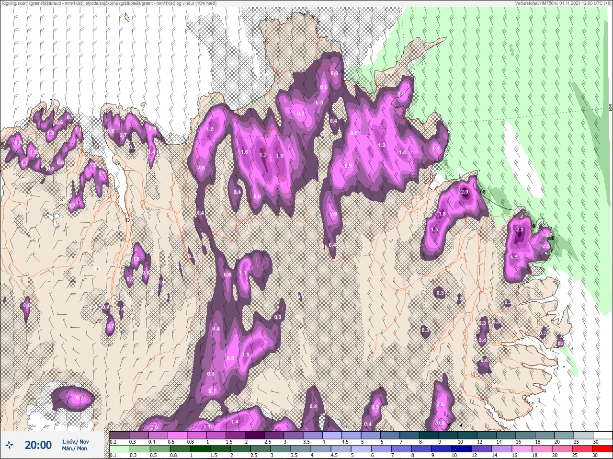
Task: Click the 20:00 forecast time label
Action: pos(38,445)
